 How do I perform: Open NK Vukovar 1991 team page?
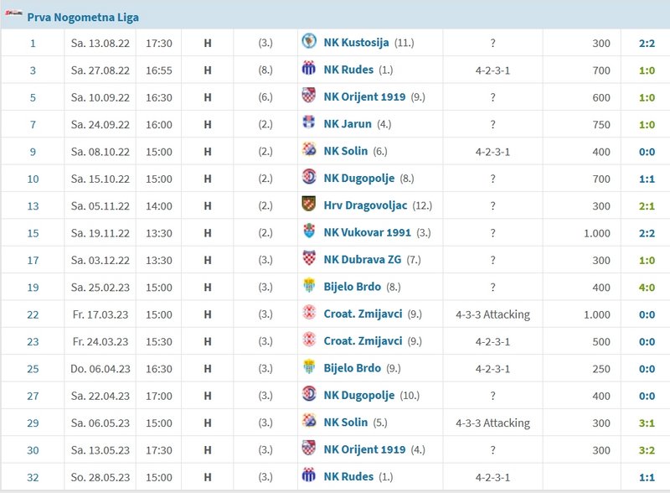[367, 232]
